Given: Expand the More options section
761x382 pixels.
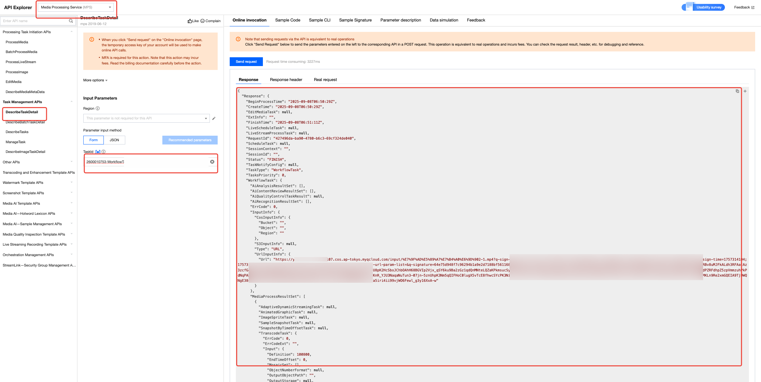Looking at the screenshot, I should click(x=95, y=80).
